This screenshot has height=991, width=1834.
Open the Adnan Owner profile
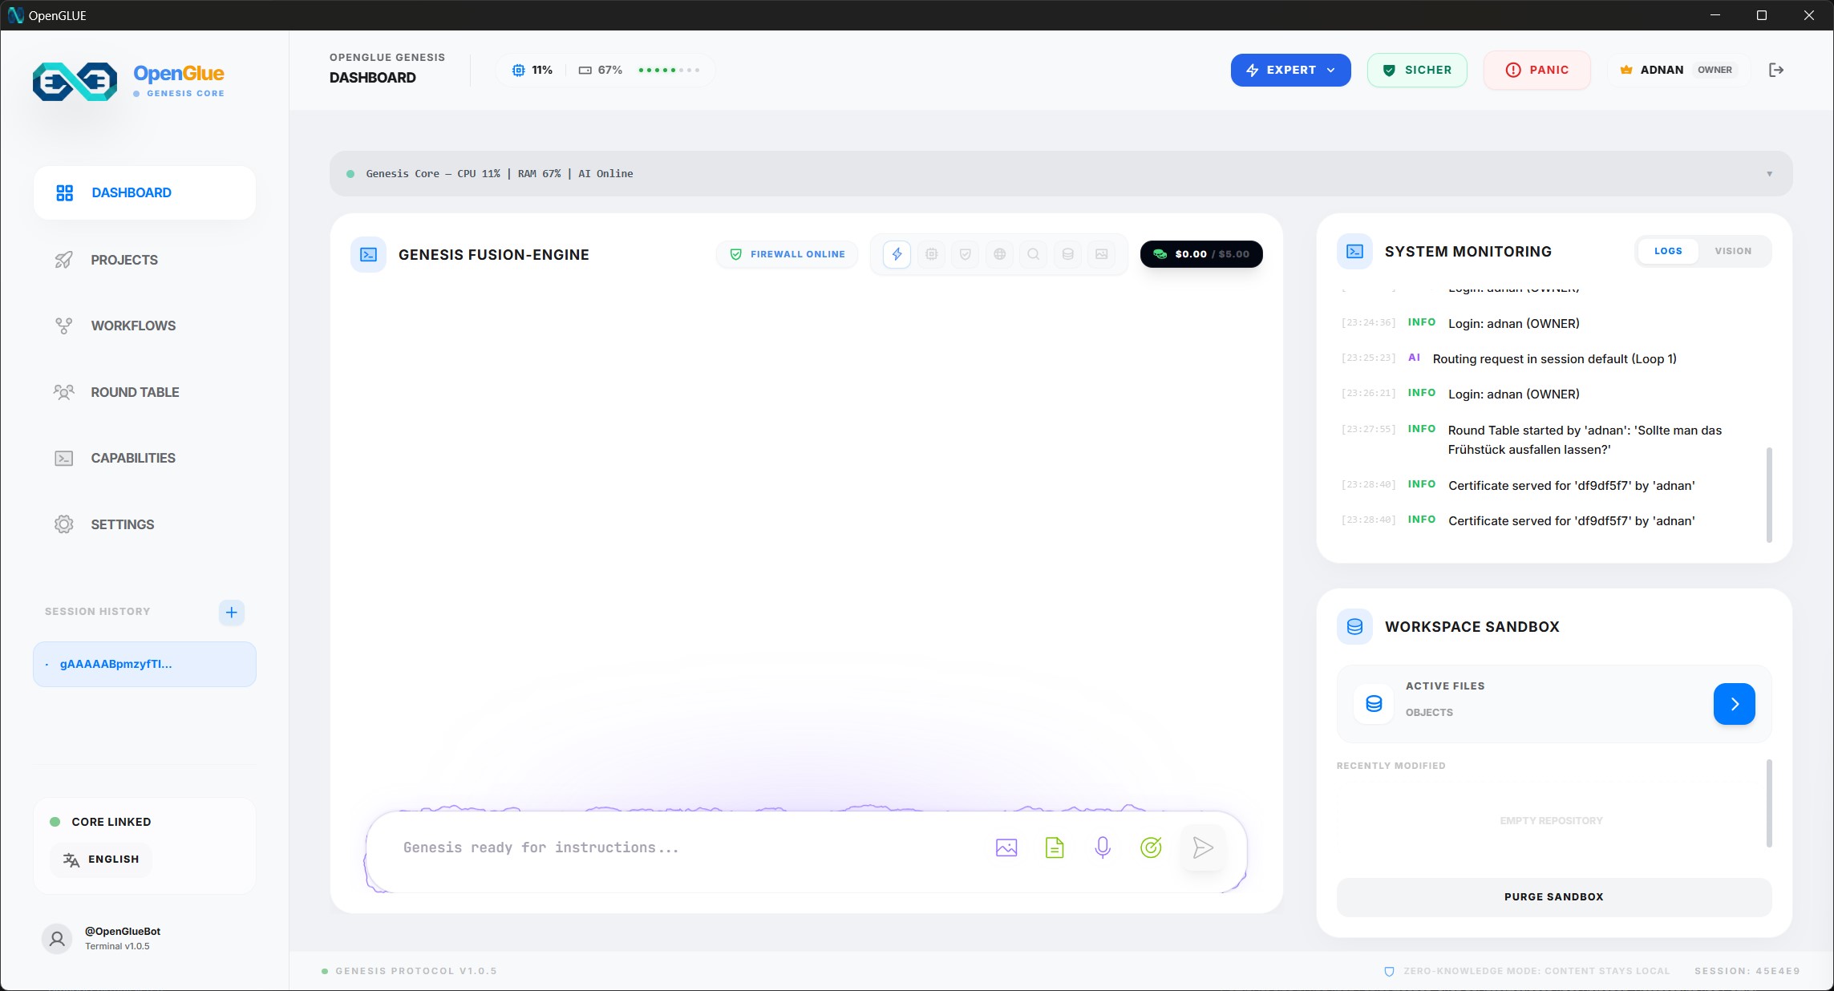(1678, 70)
